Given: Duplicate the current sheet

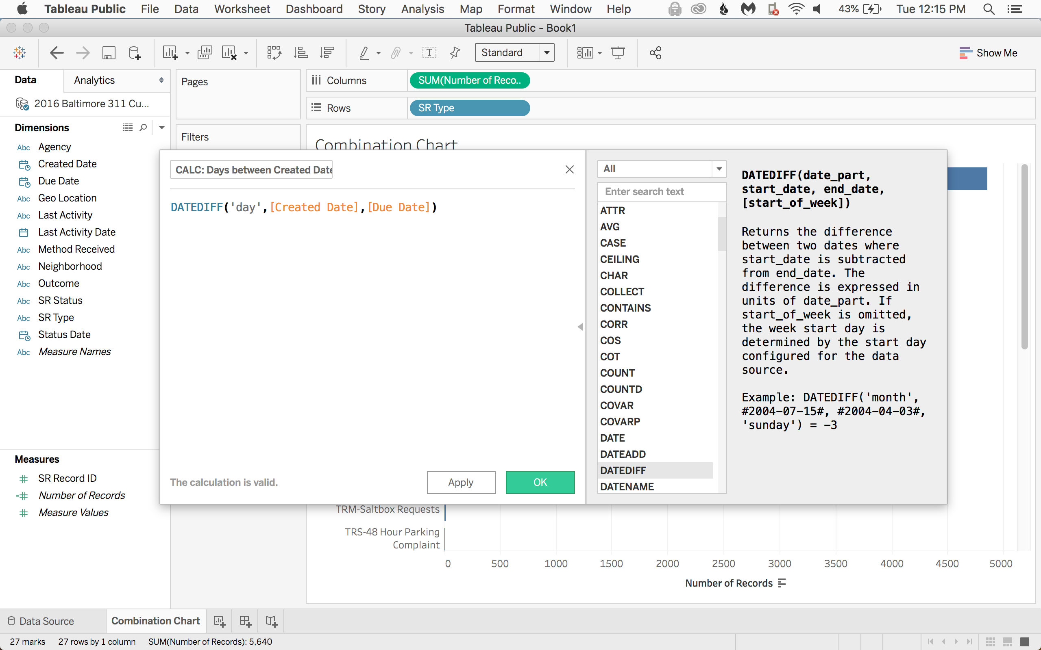Looking at the screenshot, I should coord(205,53).
